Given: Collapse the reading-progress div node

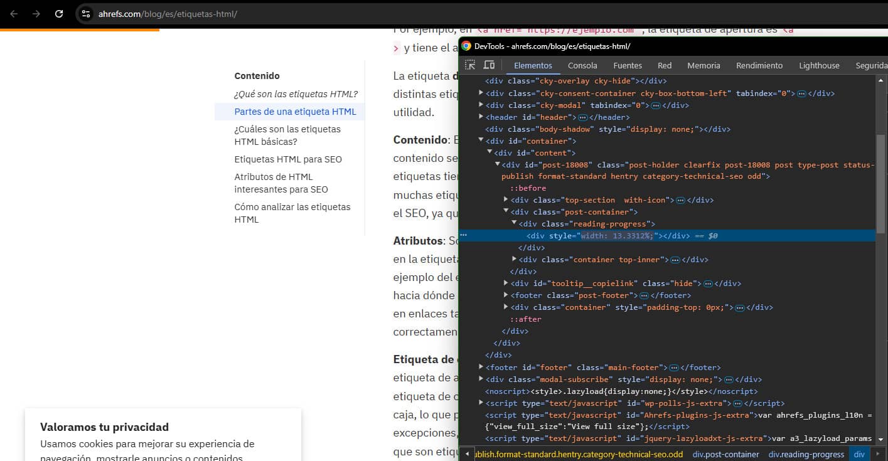Looking at the screenshot, I should [x=514, y=223].
